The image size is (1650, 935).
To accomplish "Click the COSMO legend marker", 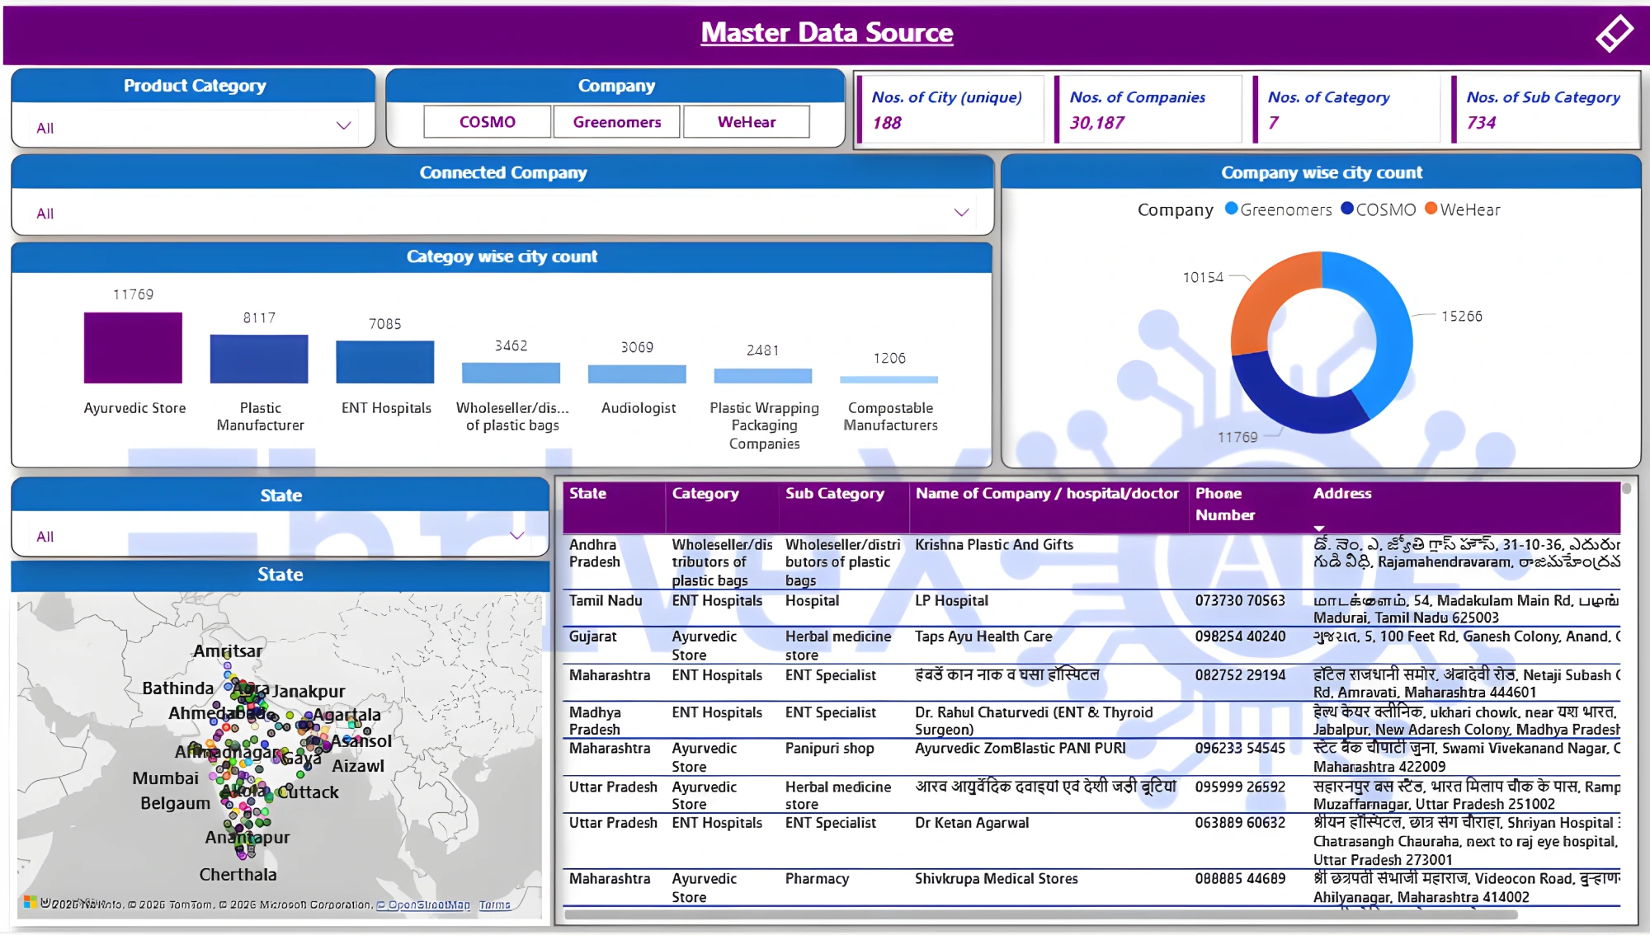I will point(1347,209).
